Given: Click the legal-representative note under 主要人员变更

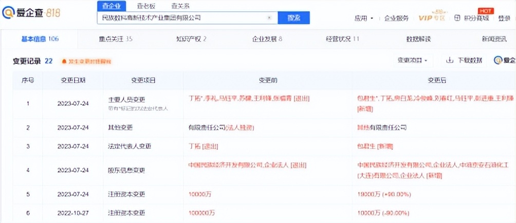Looking at the screenshot, I should tap(138, 108).
